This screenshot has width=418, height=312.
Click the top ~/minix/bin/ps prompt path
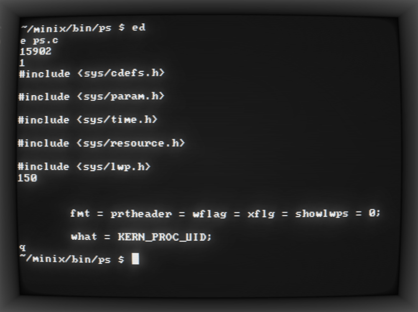(x=66, y=28)
